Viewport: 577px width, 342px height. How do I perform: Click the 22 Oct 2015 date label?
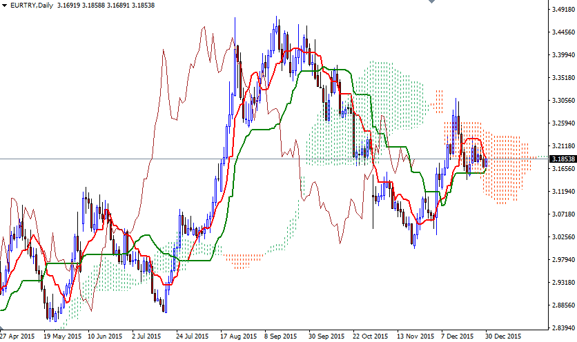pos(370,336)
